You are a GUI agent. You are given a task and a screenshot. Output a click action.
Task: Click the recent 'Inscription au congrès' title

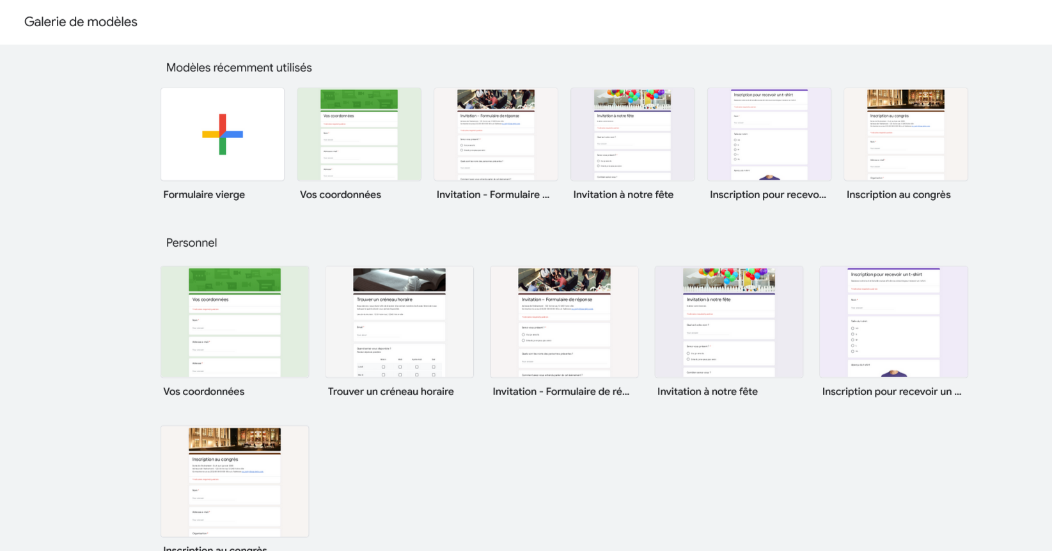[x=899, y=195]
